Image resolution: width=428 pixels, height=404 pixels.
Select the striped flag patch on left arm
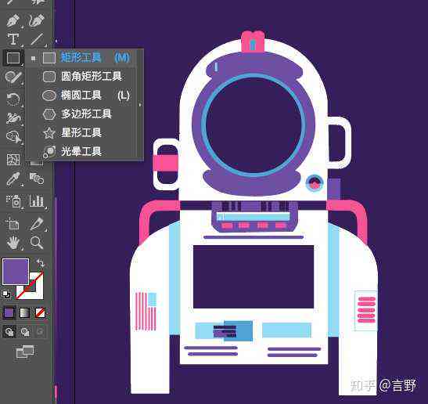pos(146,311)
